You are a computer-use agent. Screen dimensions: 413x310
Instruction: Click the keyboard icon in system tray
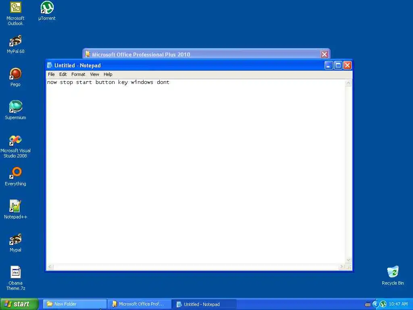click(x=368, y=304)
